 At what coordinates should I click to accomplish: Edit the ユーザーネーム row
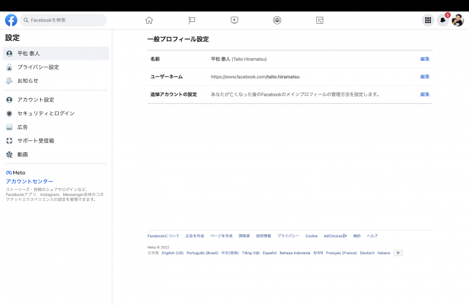point(425,76)
